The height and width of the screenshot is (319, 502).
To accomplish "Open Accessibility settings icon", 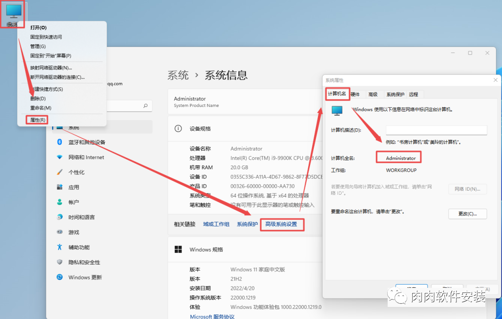I will click(59, 247).
